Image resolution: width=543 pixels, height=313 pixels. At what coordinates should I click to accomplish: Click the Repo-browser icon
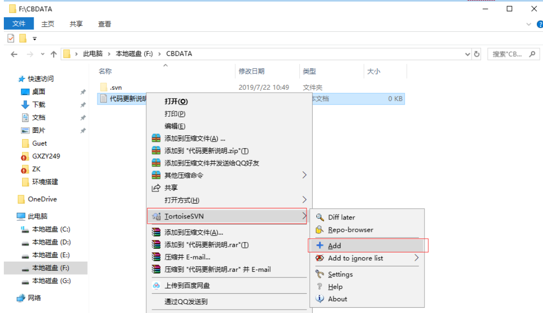click(x=319, y=230)
